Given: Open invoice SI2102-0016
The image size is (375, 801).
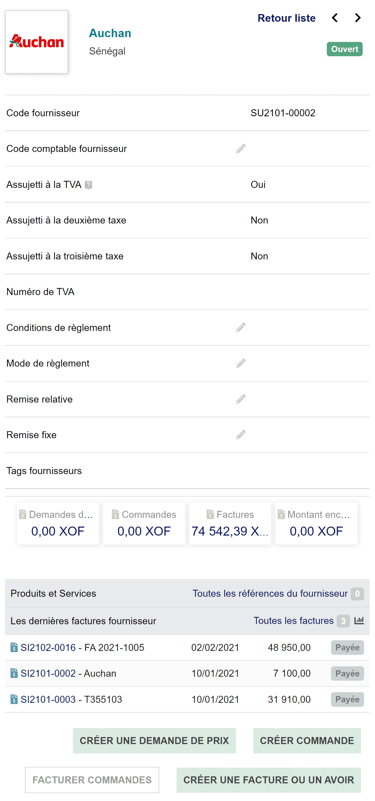Looking at the screenshot, I should pos(48,647).
